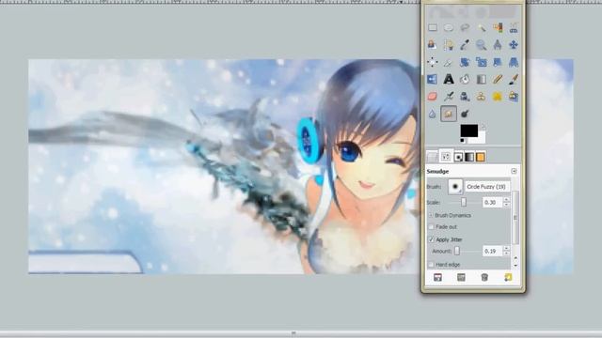This screenshot has height=338, width=602.
Task: Select the Paintbrush tool
Action: 514,79
